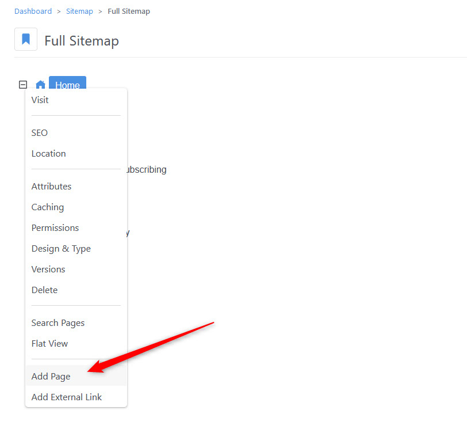Open Search Pages from the menu
The image size is (467, 429).
click(x=58, y=322)
